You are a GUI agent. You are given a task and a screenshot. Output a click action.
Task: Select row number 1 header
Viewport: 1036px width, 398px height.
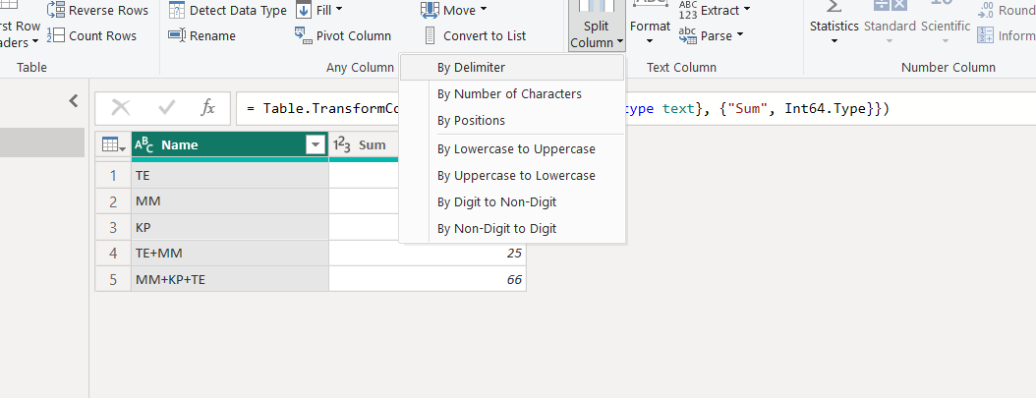[x=114, y=176]
